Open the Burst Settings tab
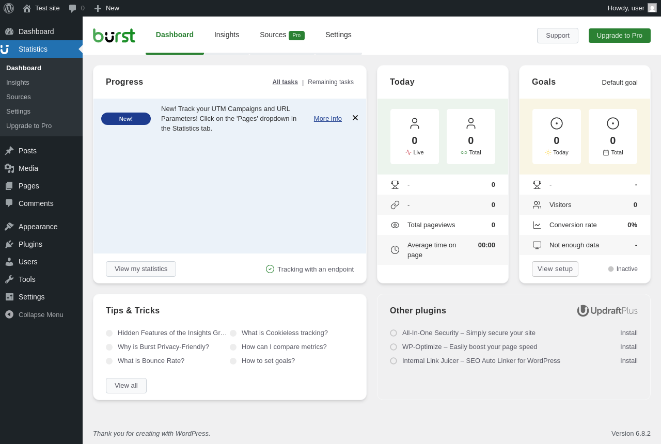This screenshot has height=444, width=661. [x=338, y=35]
